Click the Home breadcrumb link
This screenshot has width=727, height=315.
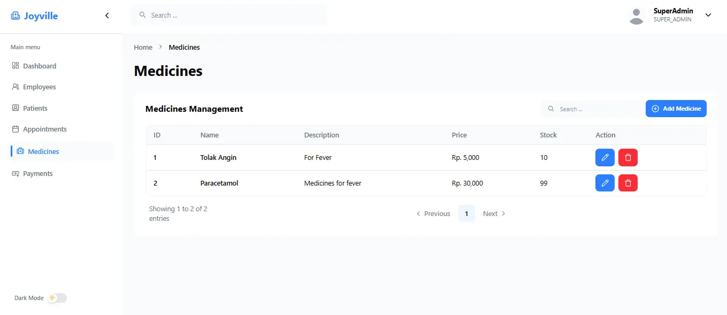coord(143,48)
